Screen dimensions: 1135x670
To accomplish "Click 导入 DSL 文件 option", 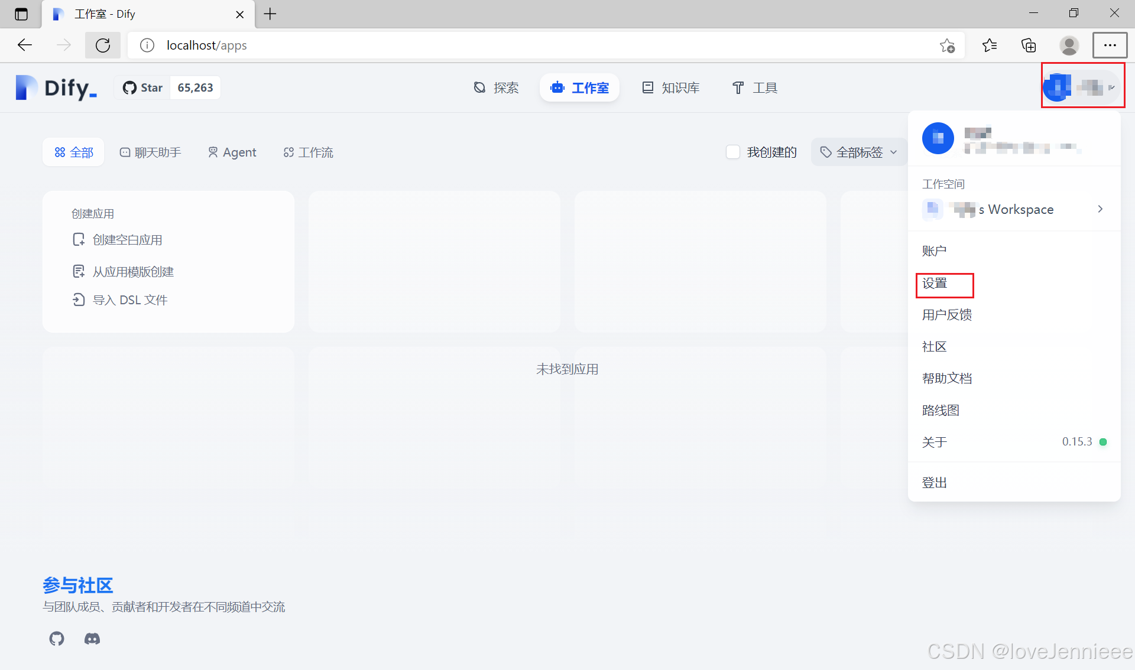I will (x=130, y=300).
